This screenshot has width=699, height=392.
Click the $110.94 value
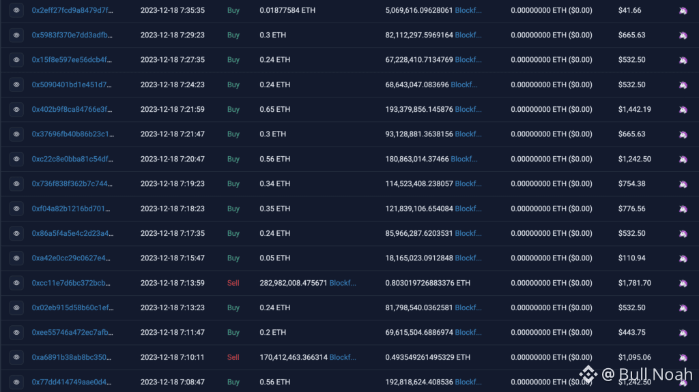[x=631, y=258]
